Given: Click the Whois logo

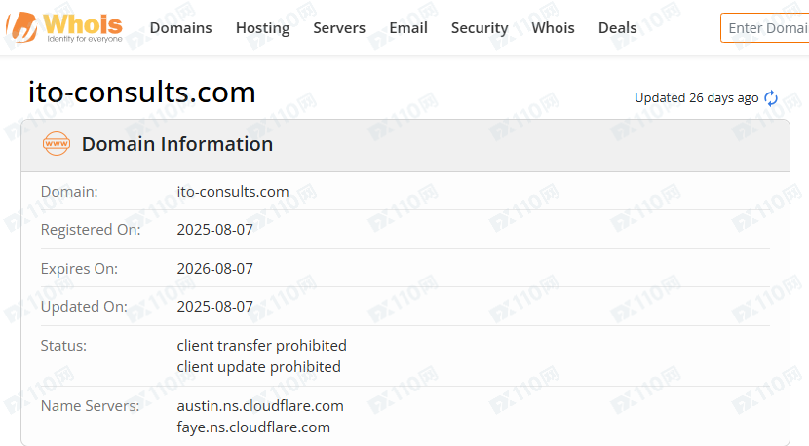Looking at the screenshot, I should pos(64,27).
